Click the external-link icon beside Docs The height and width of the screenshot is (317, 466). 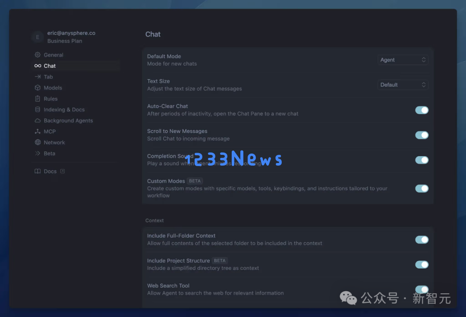point(63,171)
